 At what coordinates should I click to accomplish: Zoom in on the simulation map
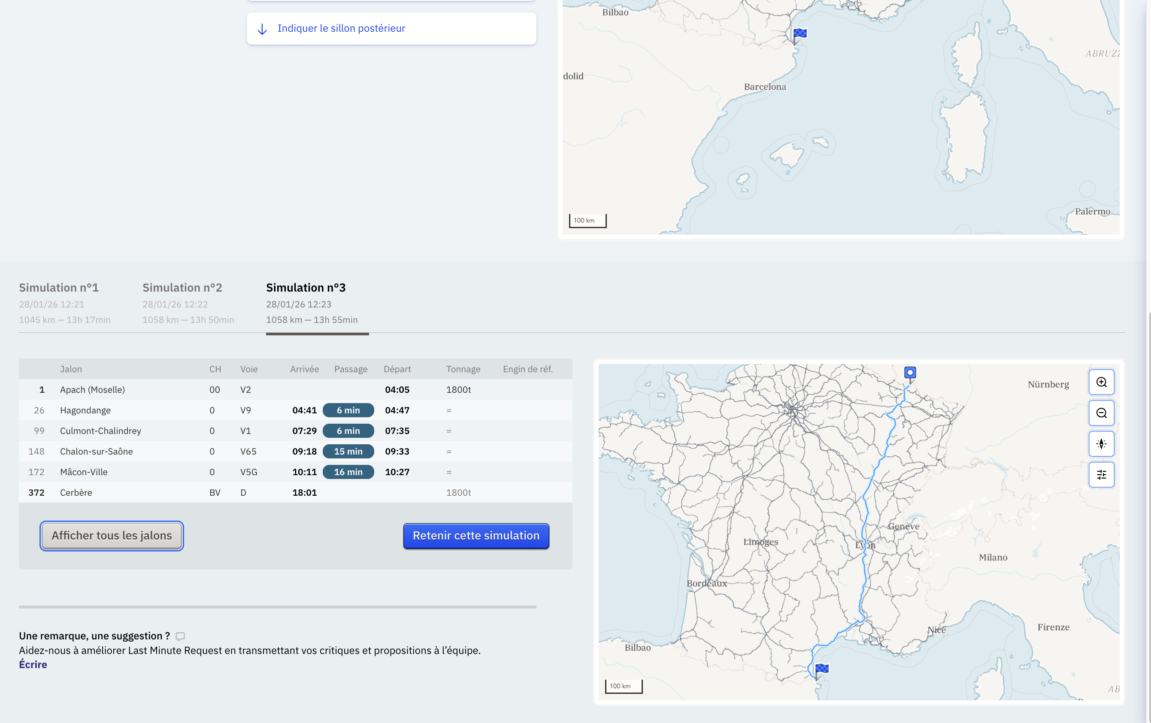(1101, 382)
